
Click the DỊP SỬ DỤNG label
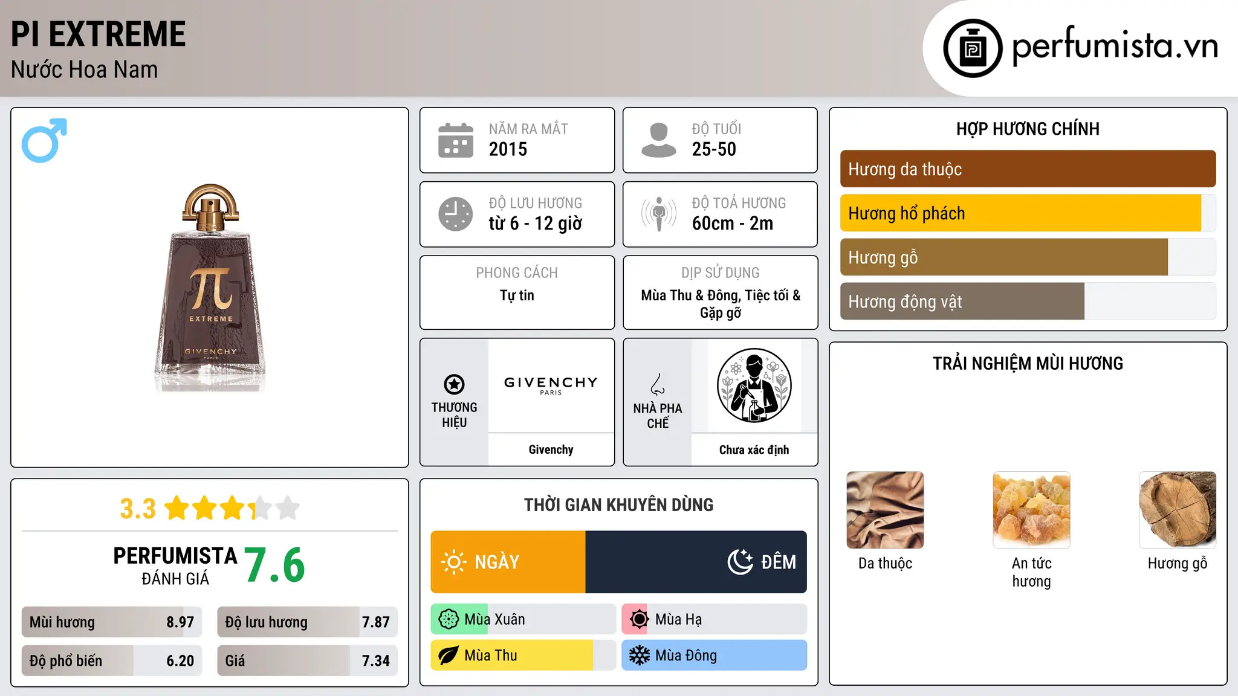click(x=721, y=273)
